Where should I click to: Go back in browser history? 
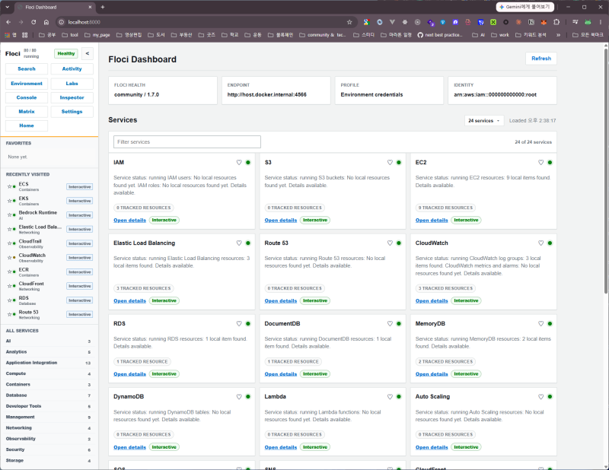coord(8,22)
